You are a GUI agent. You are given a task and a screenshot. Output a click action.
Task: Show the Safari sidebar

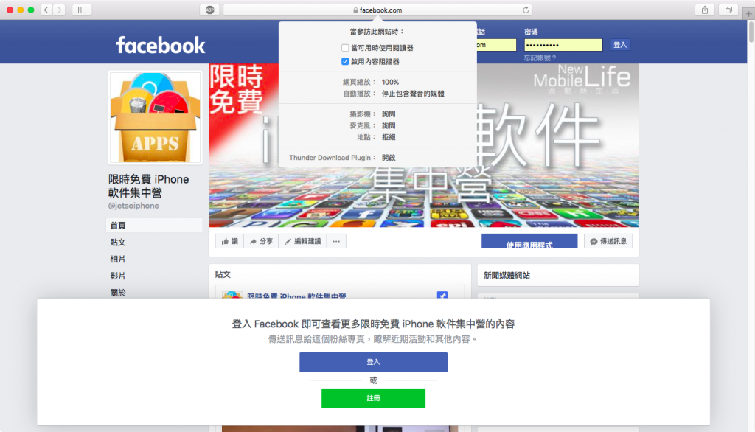coord(82,10)
